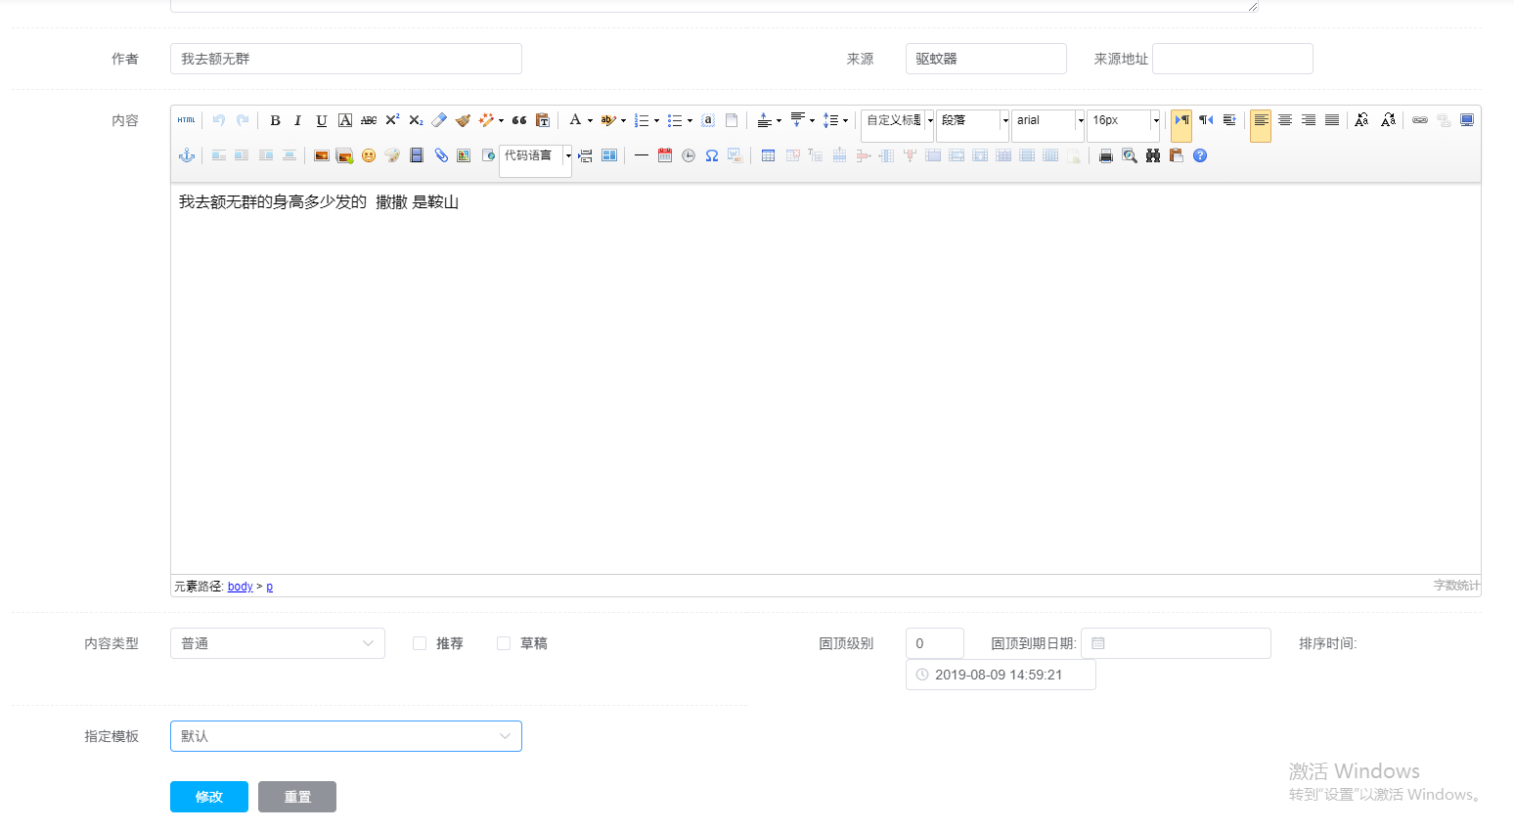Click the 来源地址 input field
Image resolution: width=1514 pixels, height=830 pixels.
(1231, 59)
